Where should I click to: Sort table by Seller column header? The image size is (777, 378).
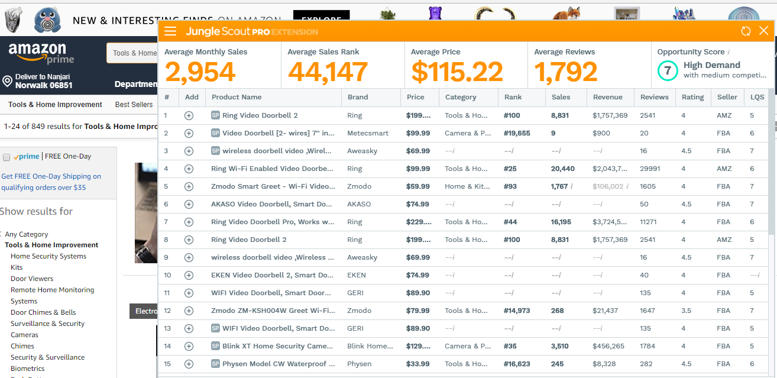coord(727,97)
